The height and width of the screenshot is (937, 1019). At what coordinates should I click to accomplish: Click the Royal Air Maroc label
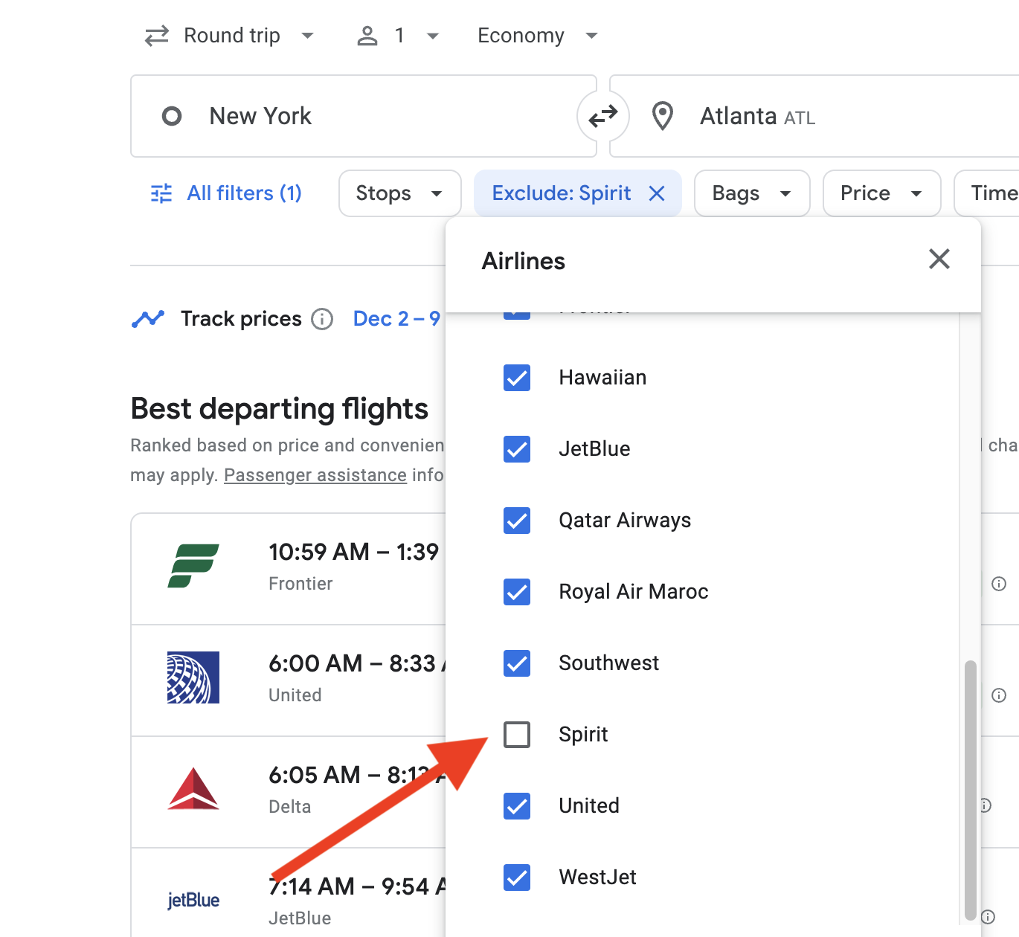coord(634,592)
